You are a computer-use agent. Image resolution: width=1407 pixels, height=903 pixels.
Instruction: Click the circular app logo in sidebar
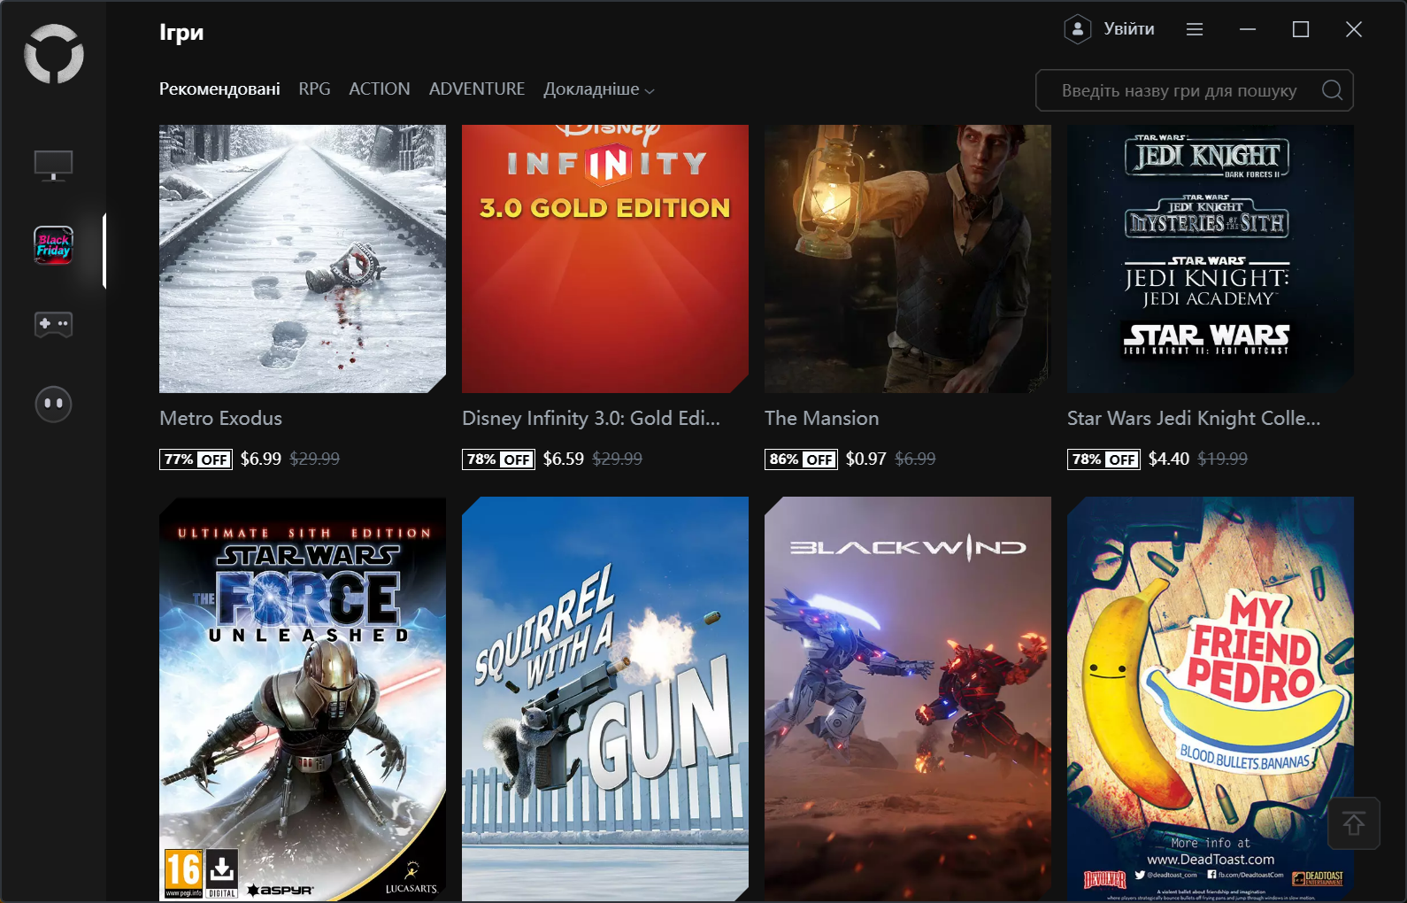pyautogui.click(x=54, y=54)
